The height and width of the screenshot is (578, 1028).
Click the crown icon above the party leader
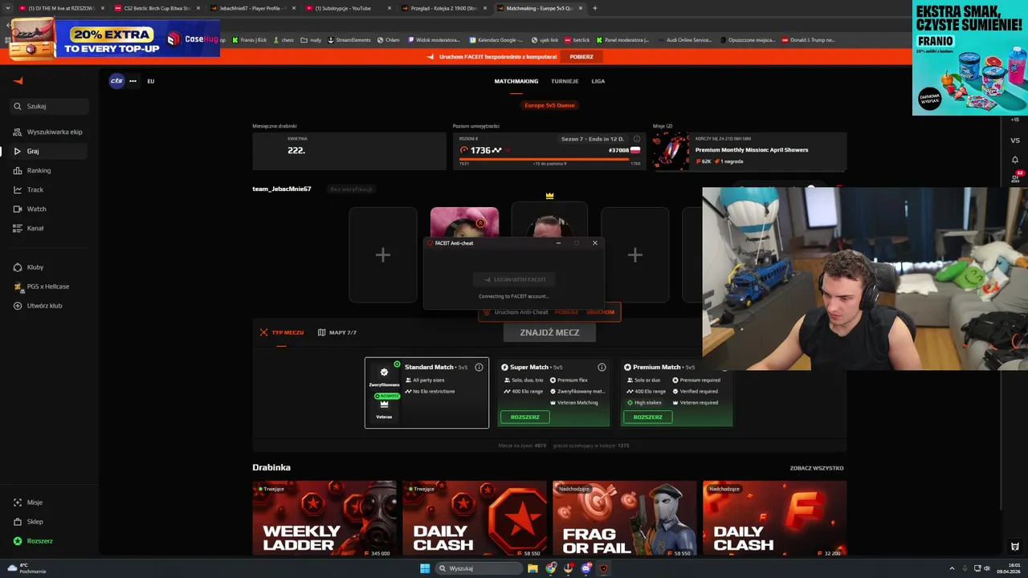[x=549, y=196]
